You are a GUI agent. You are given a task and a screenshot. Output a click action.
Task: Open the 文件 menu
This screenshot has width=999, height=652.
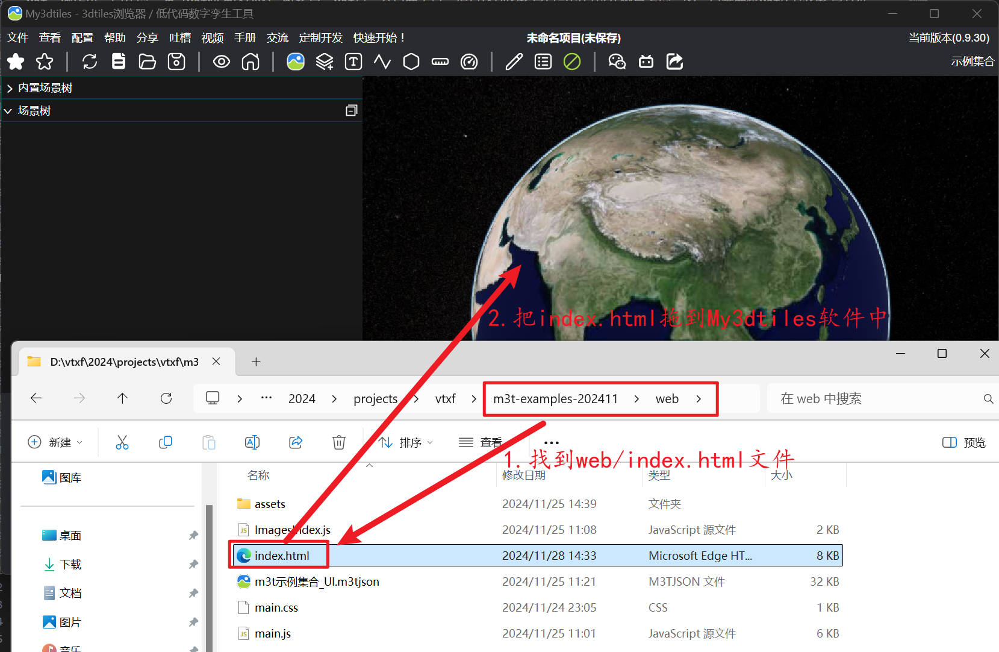17,38
